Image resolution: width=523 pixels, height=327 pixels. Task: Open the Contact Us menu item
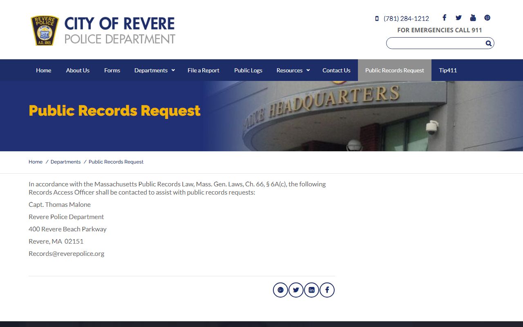pyautogui.click(x=336, y=70)
